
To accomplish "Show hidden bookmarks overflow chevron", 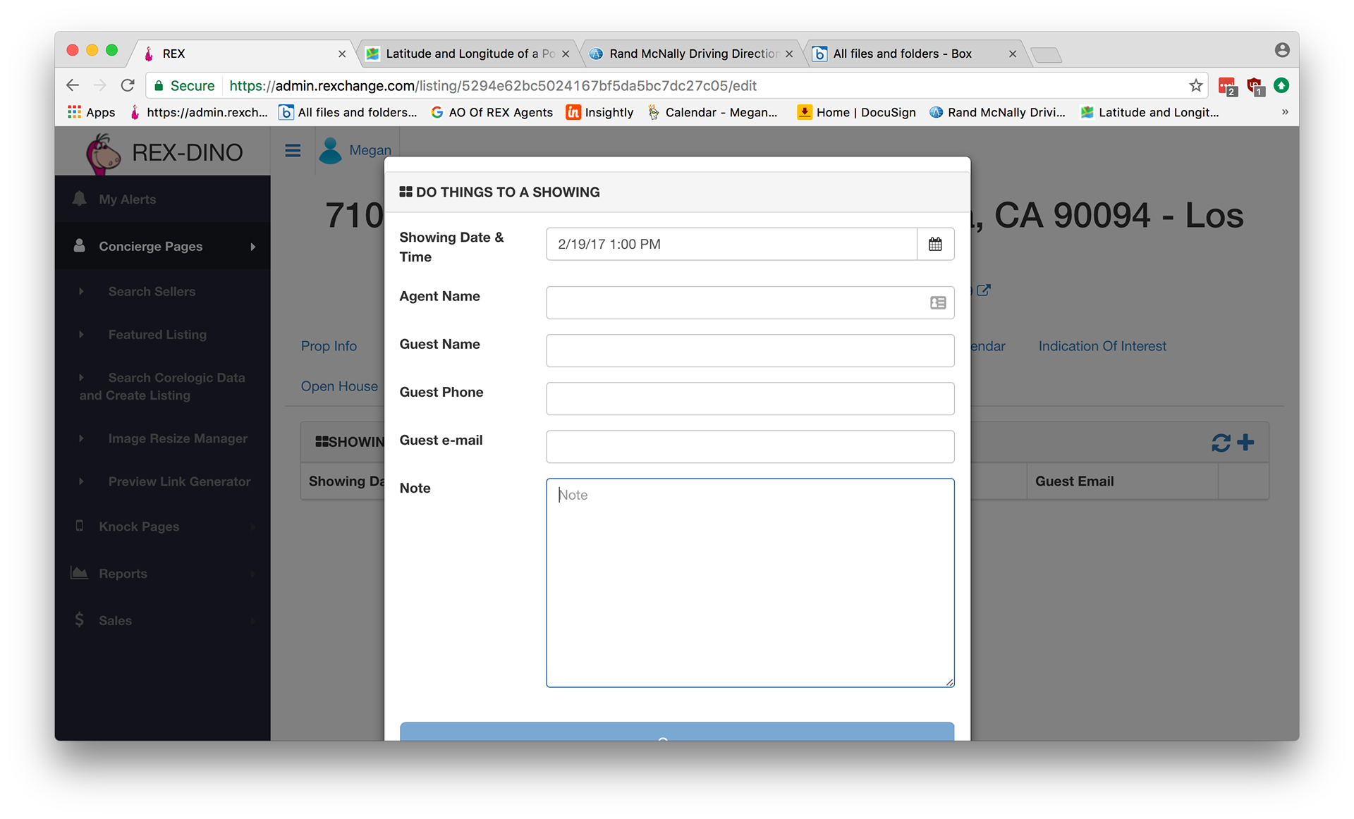I will click(1284, 112).
